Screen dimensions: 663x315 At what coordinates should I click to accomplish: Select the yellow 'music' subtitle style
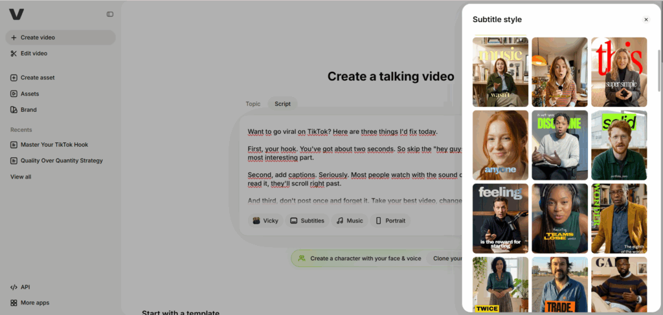500,72
